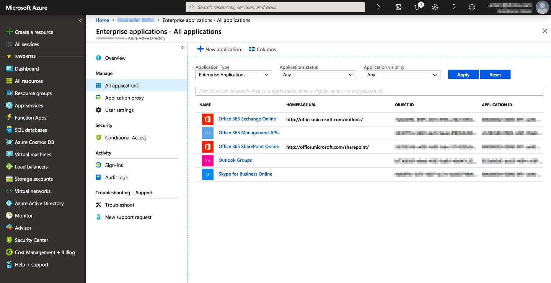Click the Azure Active Directory icon
This screenshot has height=283, width=551.
pyautogui.click(x=9, y=203)
